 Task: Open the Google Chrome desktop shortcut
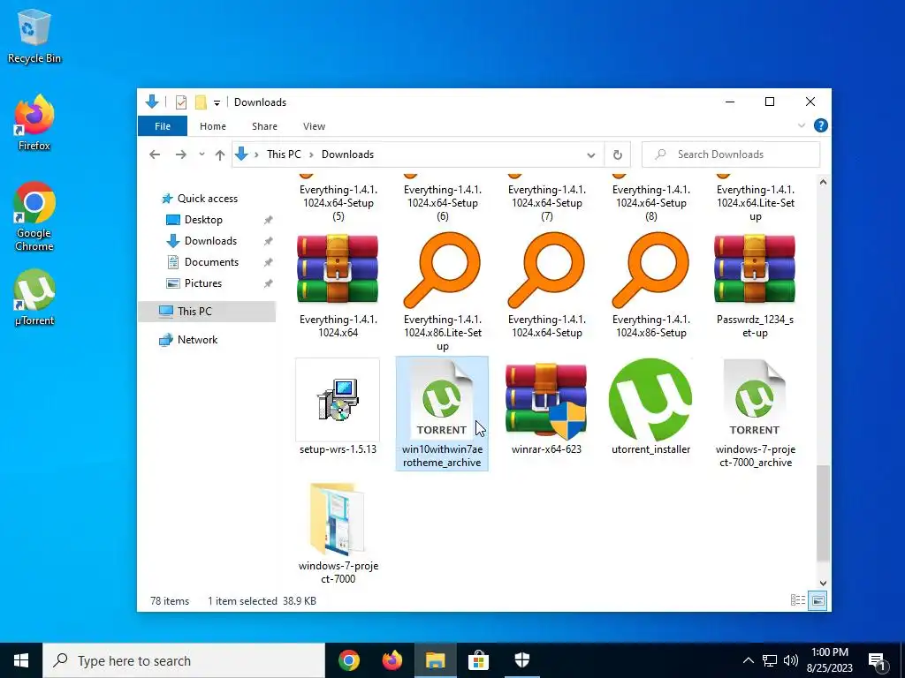[x=34, y=216]
